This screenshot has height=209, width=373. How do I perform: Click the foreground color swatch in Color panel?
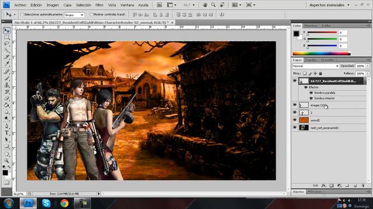(296, 34)
